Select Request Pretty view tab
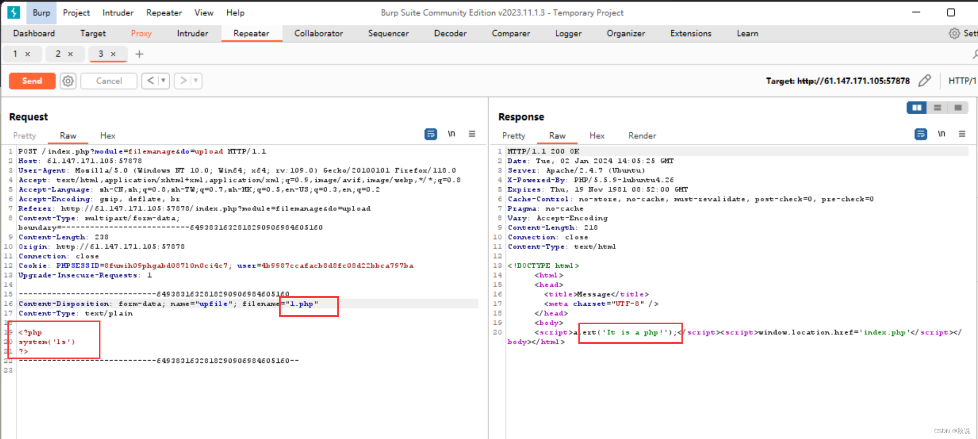Screen dimensions: 978x439 pyautogui.click(x=24, y=136)
